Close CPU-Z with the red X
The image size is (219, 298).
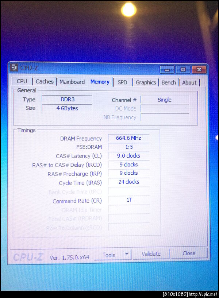pyautogui.click(x=199, y=70)
